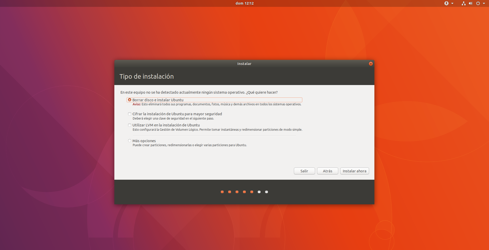Go back with the Atrás button
This screenshot has height=250, width=489.
tap(328, 171)
